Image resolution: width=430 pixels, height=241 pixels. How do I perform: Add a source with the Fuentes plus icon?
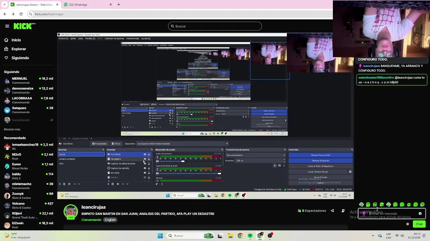point(108,184)
